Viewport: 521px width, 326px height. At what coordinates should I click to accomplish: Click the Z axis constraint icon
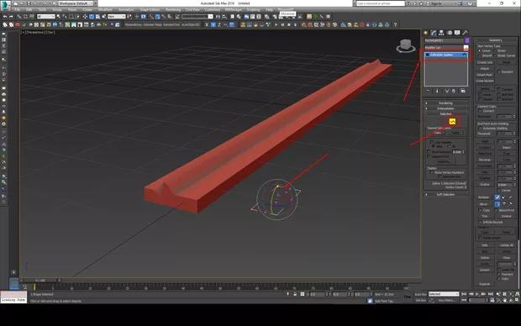pos(219,24)
